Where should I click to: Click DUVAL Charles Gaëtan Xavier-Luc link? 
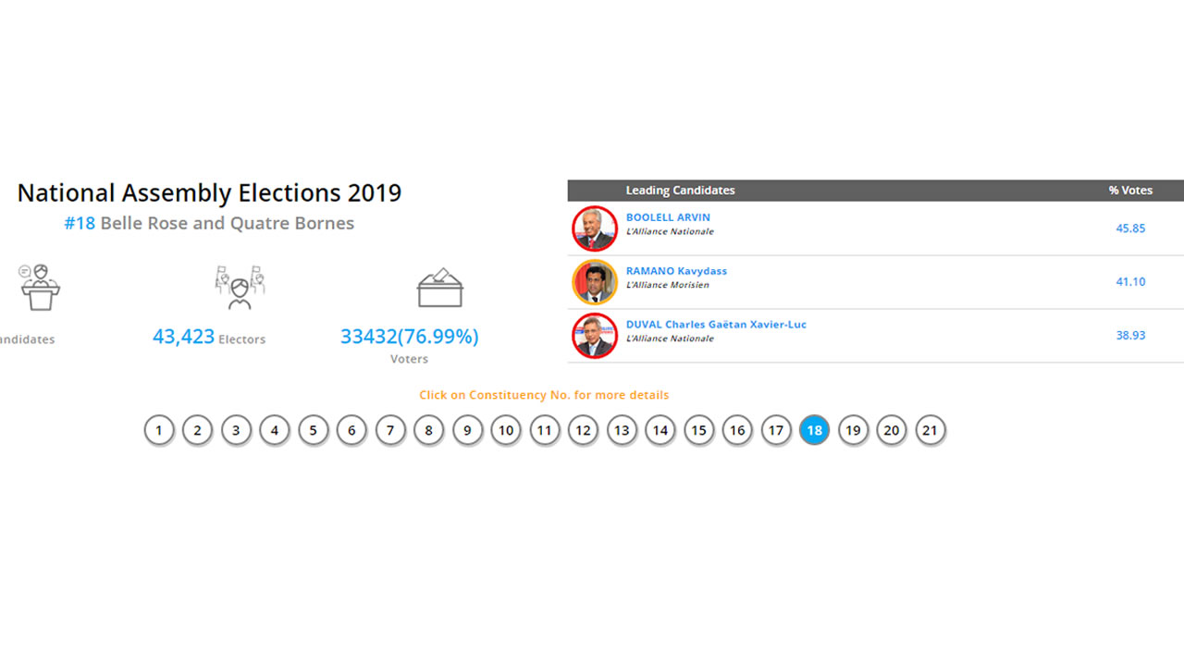716,325
